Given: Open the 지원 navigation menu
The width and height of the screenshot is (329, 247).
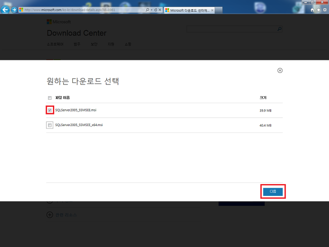Looking at the screenshot, I should tap(111, 44).
